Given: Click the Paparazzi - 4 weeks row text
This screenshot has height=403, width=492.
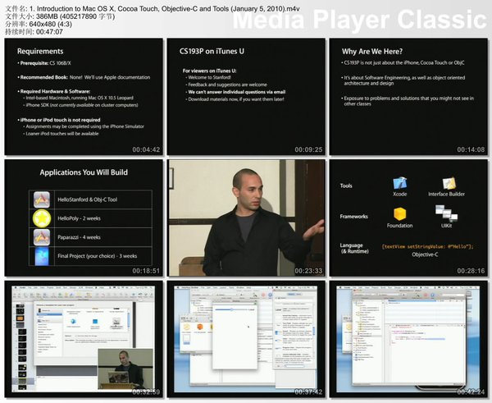Looking at the screenshot, I should 79,237.
